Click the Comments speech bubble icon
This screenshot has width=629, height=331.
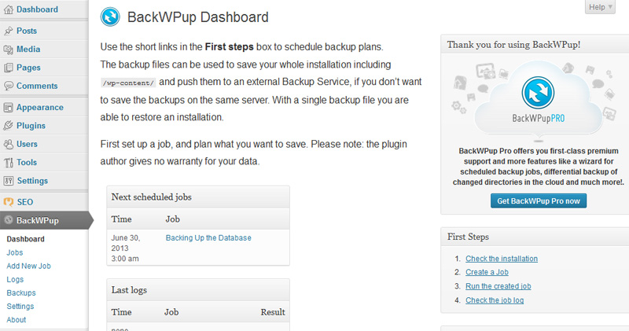(x=9, y=86)
